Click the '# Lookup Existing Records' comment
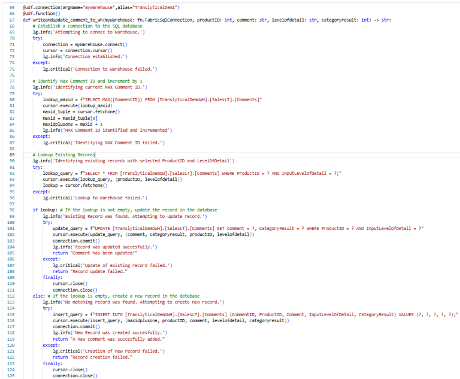Image resolution: width=460 pixels, height=379 pixels. coord(63,154)
